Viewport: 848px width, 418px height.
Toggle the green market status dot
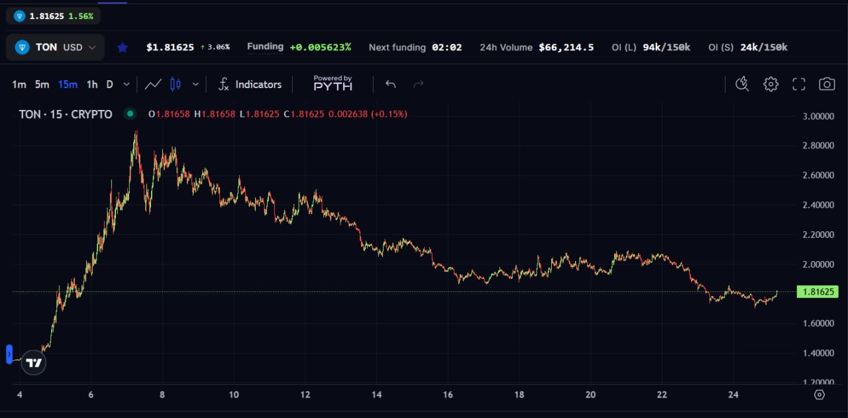click(x=130, y=114)
